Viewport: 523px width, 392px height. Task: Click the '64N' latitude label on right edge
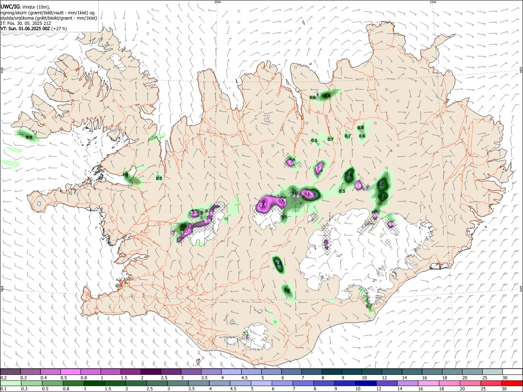(x=521, y=288)
